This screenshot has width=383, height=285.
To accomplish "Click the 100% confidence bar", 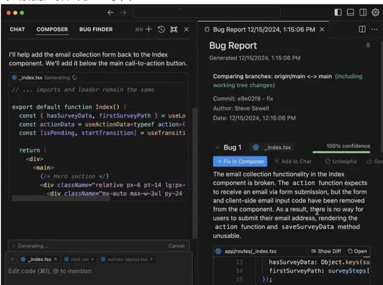I will click(341, 152).
